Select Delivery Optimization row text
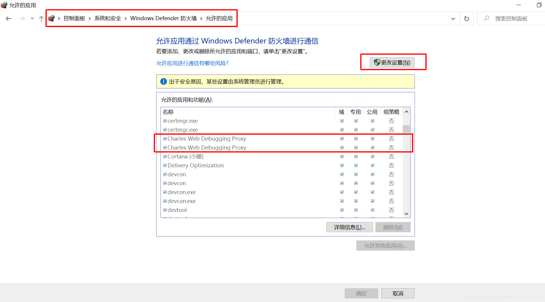Viewport: 545px width, 302px height. coord(195,166)
